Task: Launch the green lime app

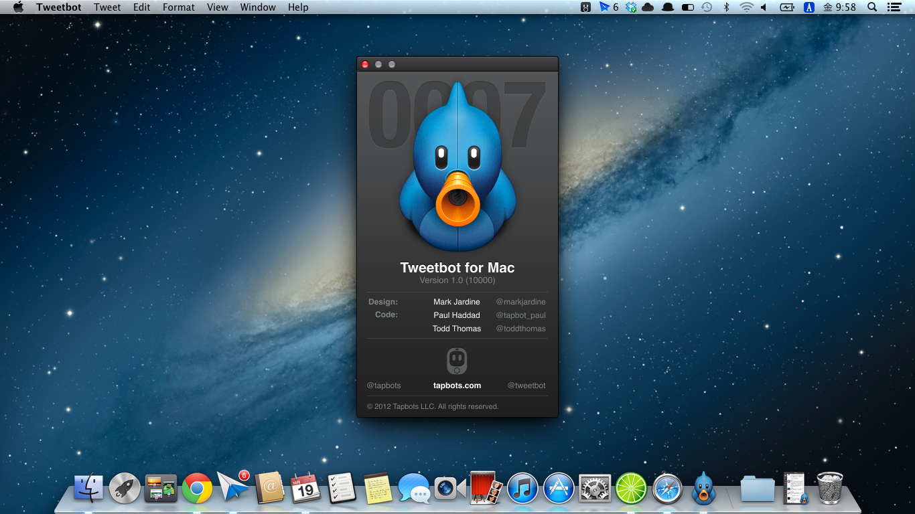Action: (x=631, y=488)
